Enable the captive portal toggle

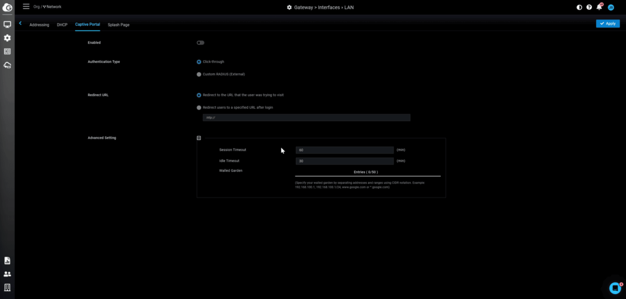tap(200, 43)
